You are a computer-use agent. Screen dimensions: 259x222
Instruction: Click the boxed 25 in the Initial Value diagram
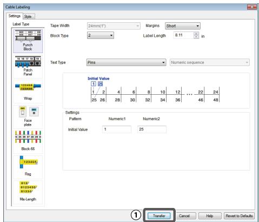click(x=100, y=84)
